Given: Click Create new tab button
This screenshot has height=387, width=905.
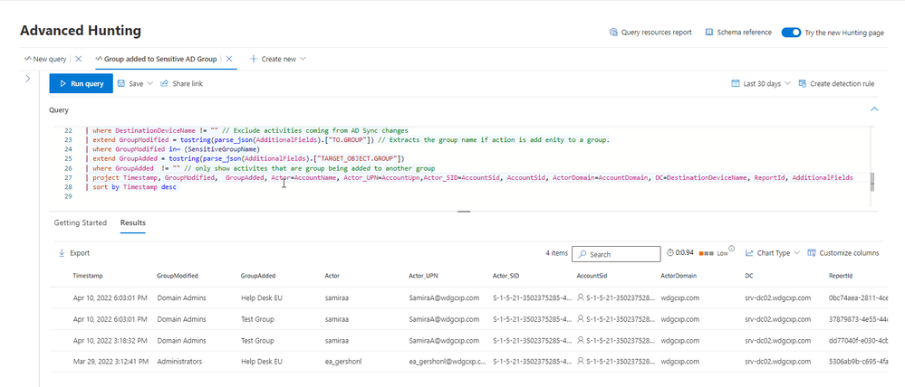Looking at the screenshot, I should 277,59.
